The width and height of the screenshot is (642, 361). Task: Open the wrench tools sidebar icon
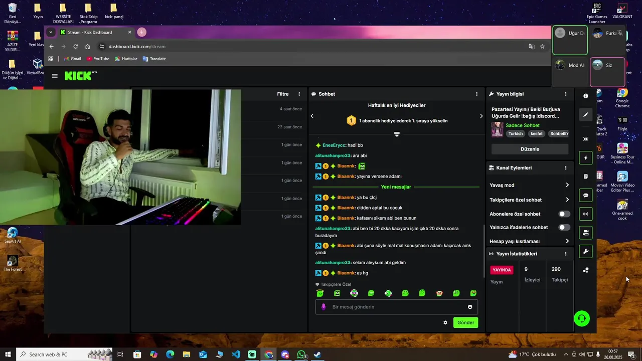coord(586,251)
